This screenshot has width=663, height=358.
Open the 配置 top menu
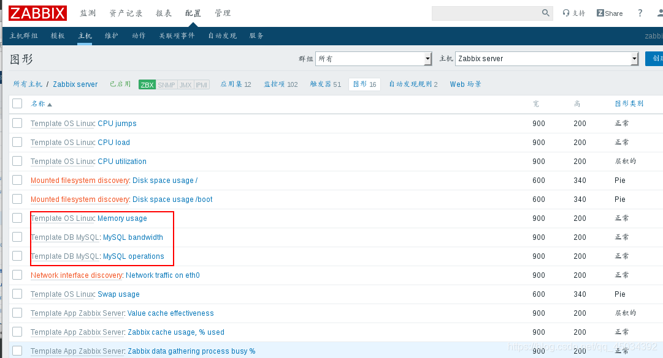[x=193, y=13]
